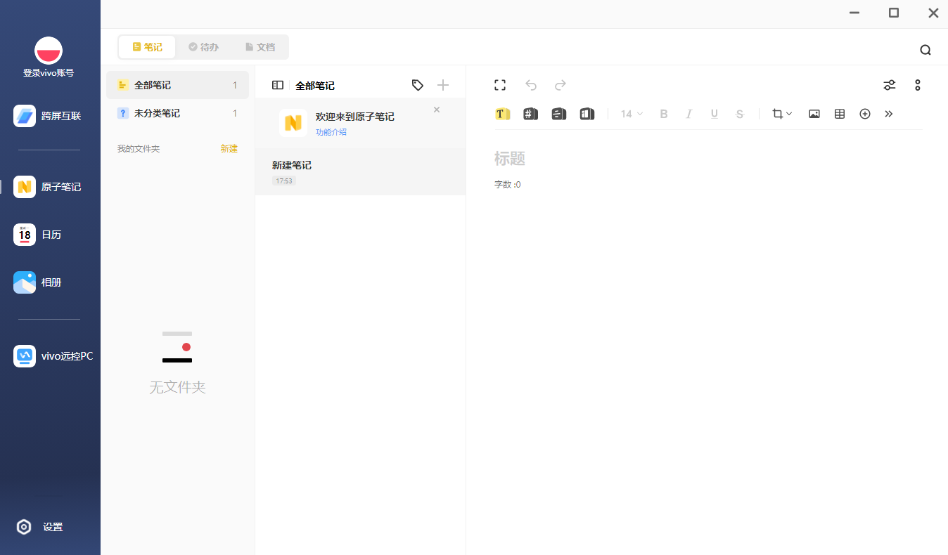Insert an image into the note
The height and width of the screenshot is (555, 948).
[x=814, y=114]
